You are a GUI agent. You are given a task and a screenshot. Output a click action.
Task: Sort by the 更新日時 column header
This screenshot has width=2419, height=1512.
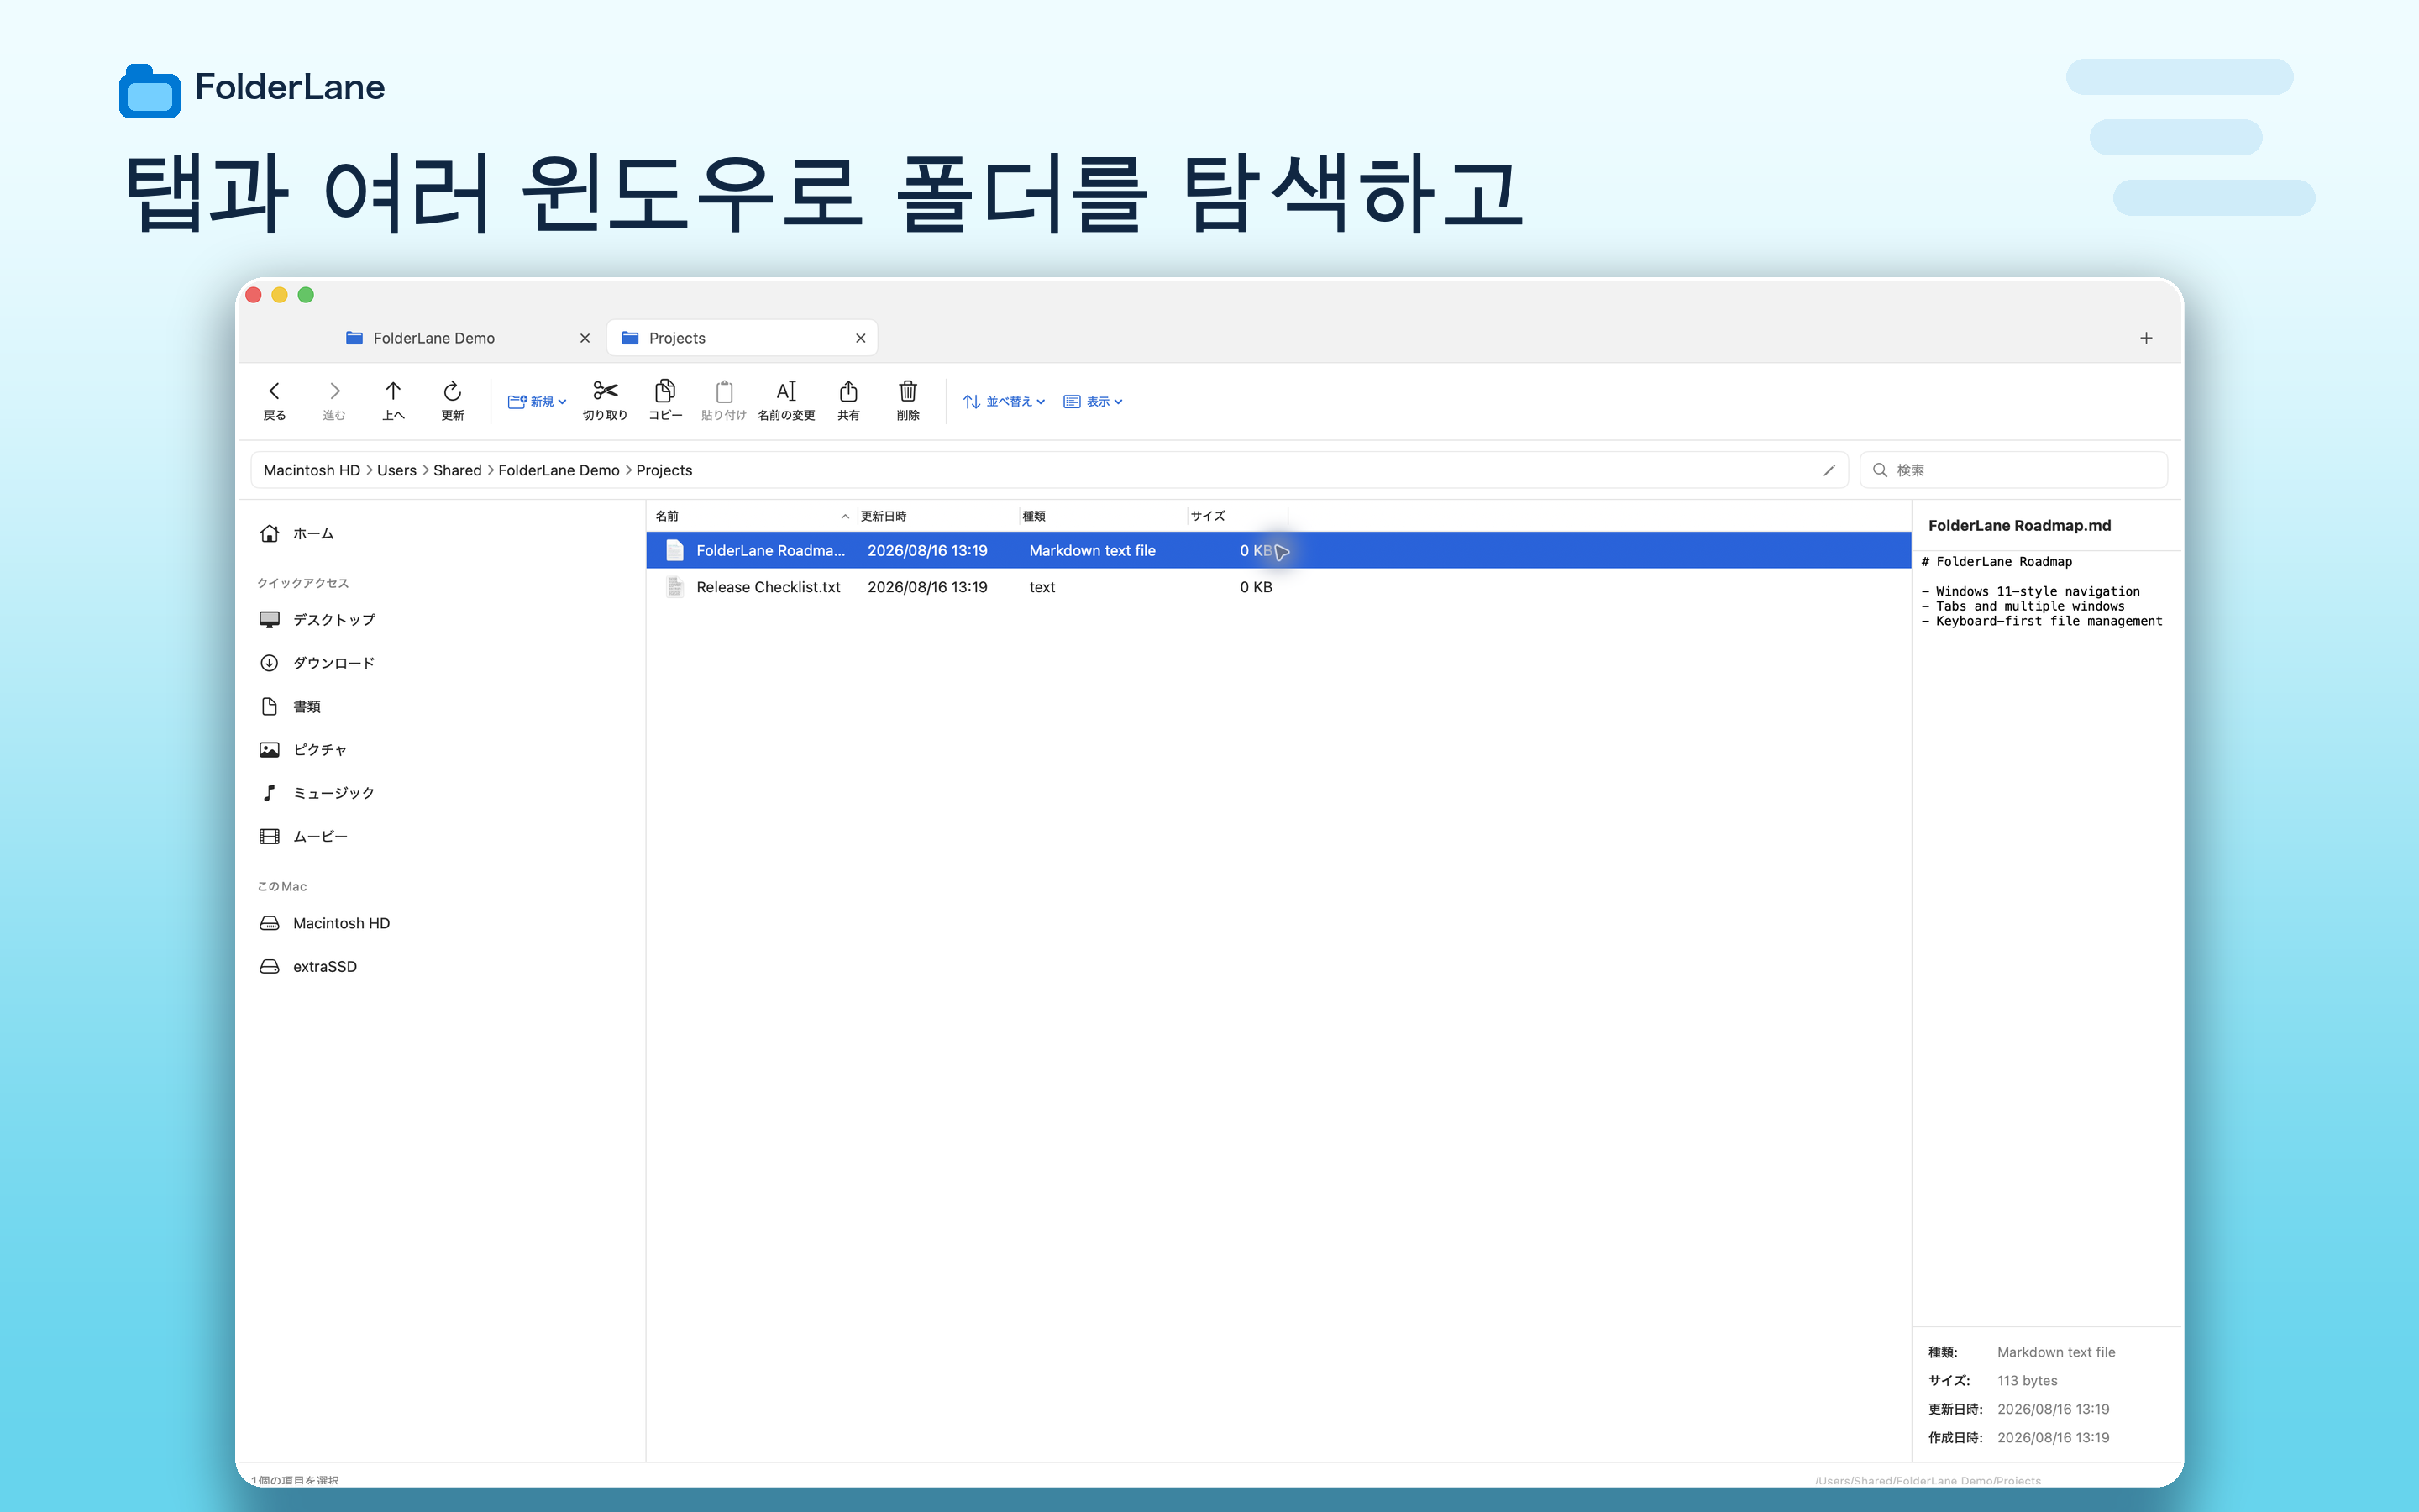pyautogui.click(x=937, y=516)
